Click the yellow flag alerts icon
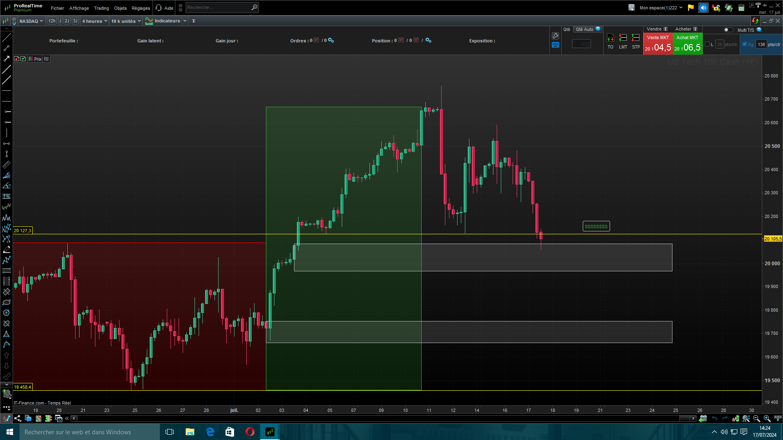 (690, 8)
